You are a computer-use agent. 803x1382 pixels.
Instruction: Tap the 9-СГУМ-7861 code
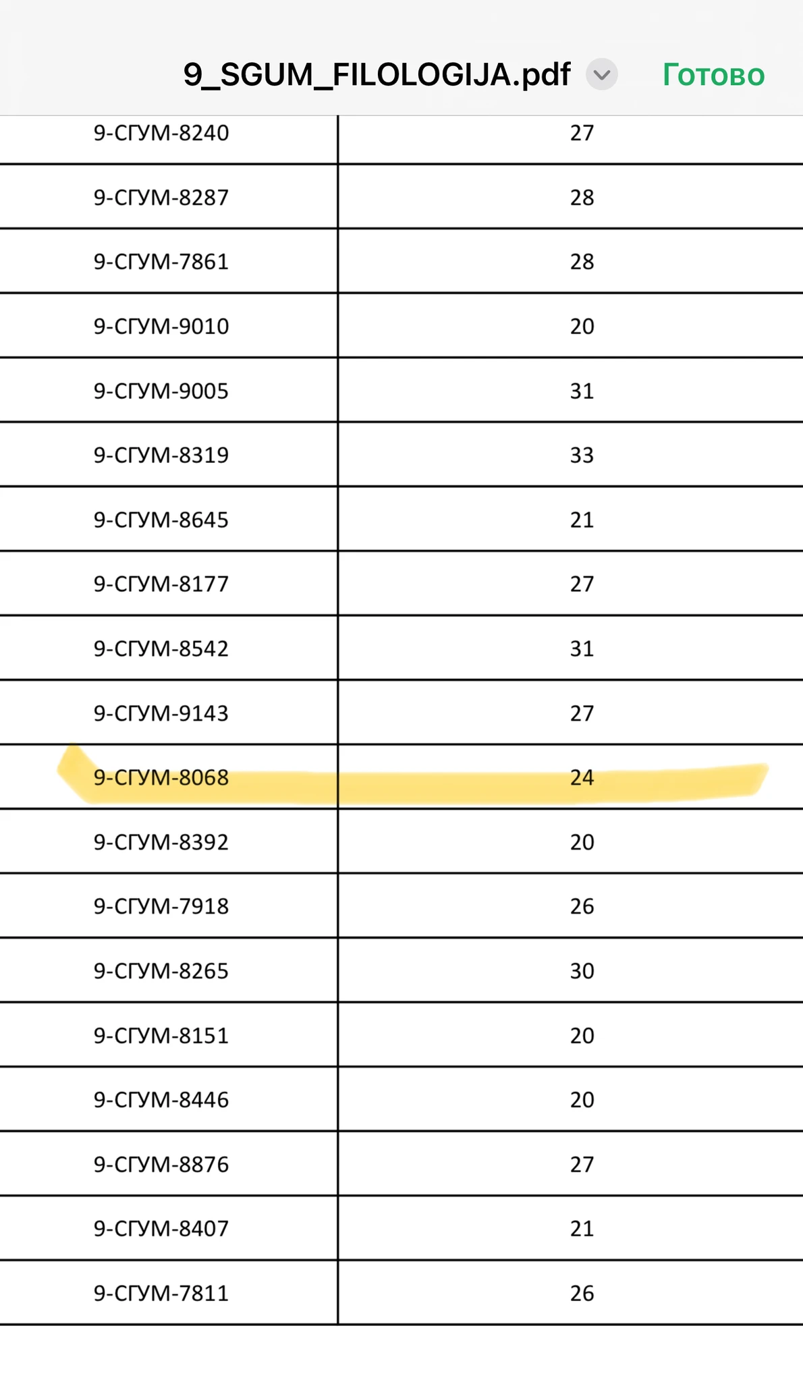click(161, 262)
